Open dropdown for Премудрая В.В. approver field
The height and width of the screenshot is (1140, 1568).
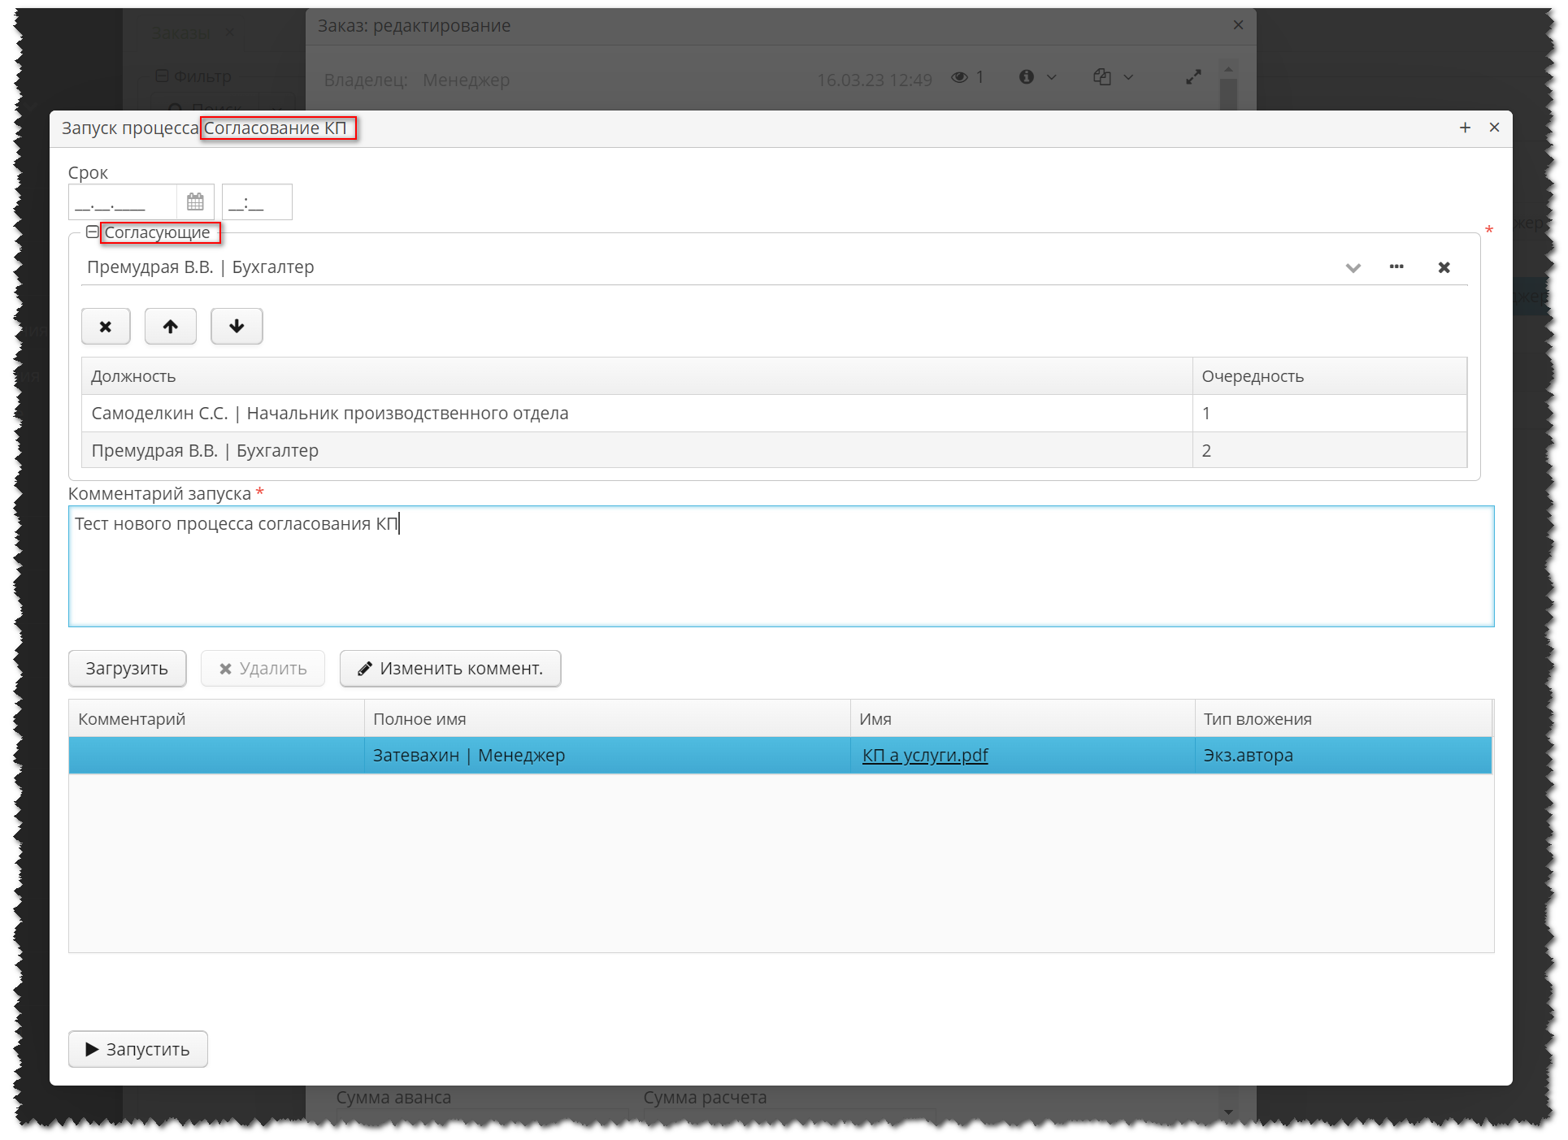point(1353,267)
